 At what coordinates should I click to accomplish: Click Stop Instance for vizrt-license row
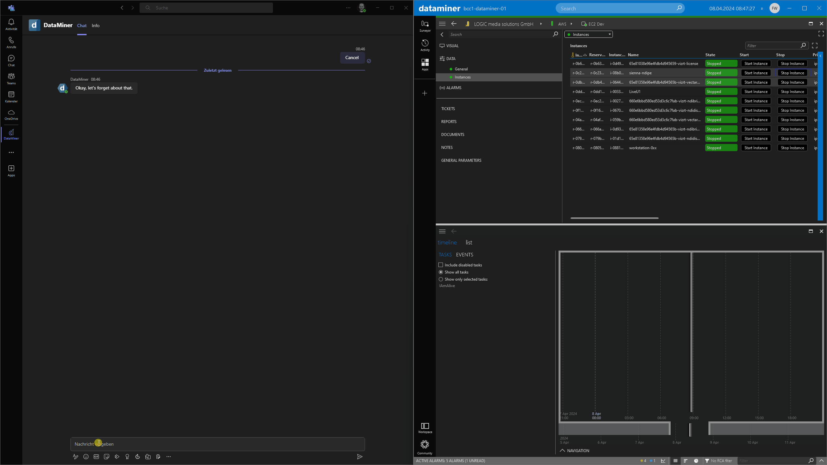[x=792, y=64]
